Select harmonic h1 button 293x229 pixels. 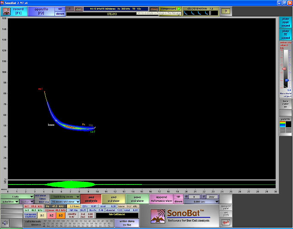click(42, 216)
